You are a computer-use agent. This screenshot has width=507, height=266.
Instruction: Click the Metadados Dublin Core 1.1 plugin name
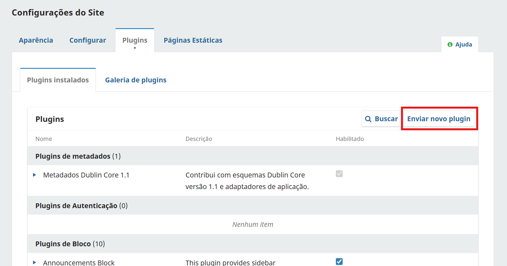[x=86, y=175]
